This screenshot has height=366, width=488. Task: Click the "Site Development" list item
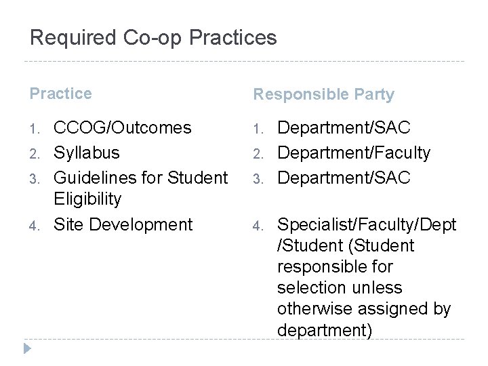point(123,224)
